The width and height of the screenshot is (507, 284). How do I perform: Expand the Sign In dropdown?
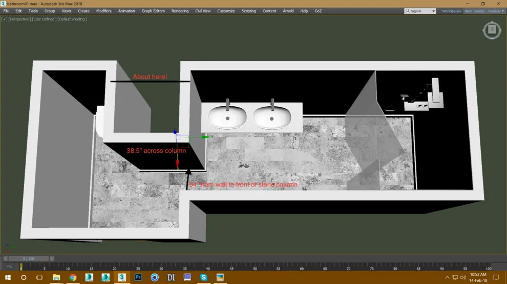click(420, 11)
